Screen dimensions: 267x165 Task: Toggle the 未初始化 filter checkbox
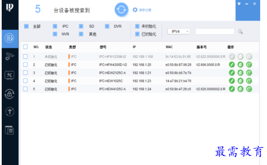point(137,26)
